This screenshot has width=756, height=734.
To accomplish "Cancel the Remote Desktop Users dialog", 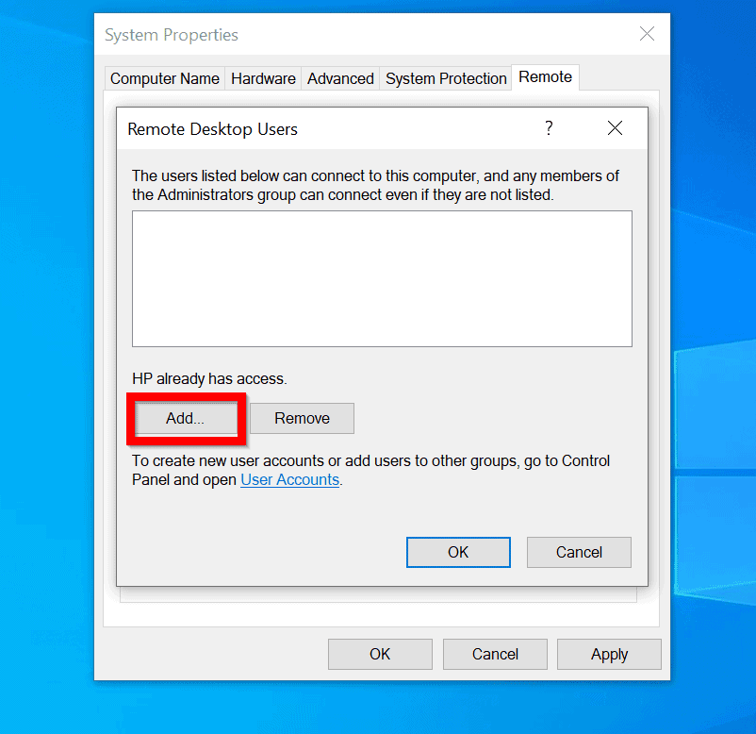I will [579, 552].
